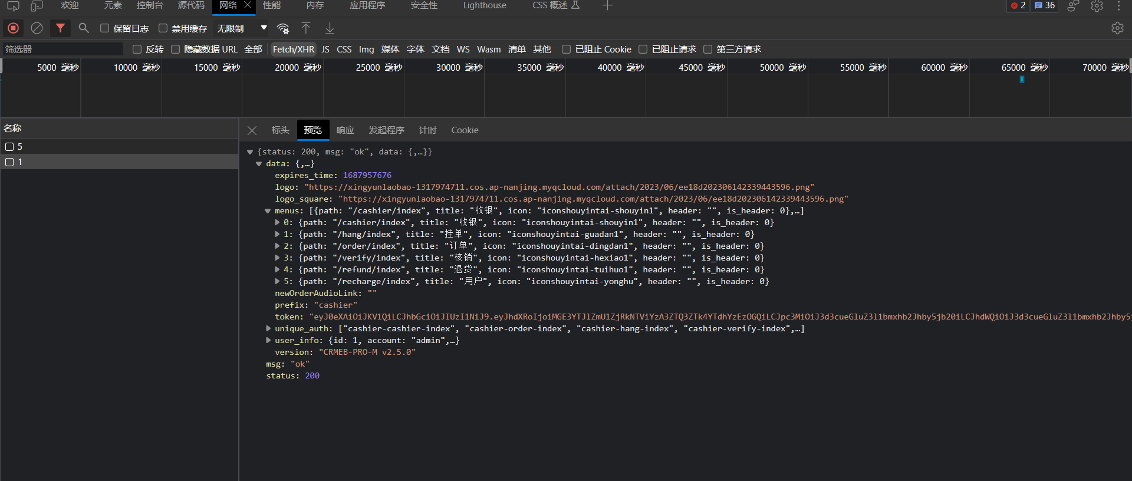Open network panel settings gear

(x=1117, y=28)
